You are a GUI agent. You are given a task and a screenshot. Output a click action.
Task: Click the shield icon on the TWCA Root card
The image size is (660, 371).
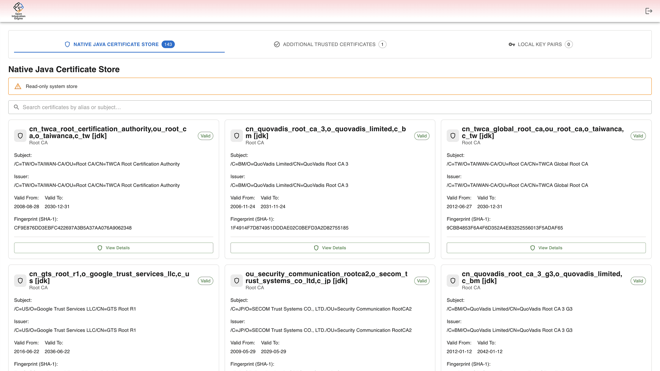tap(20, 136)
